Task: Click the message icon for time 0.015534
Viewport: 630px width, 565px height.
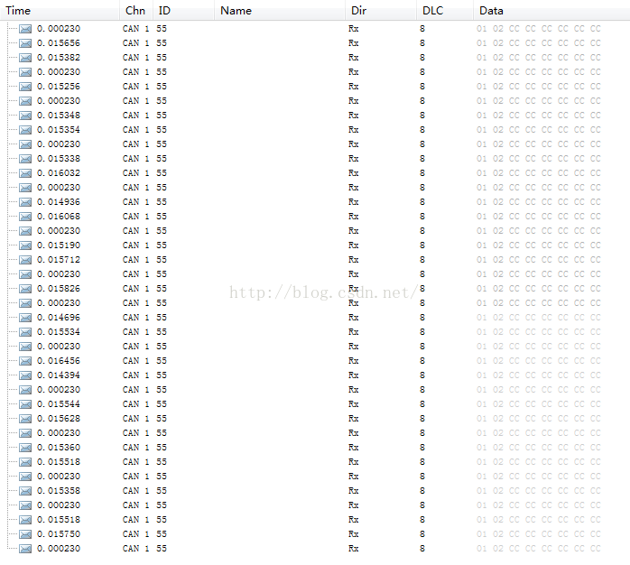Action: click(x=25, y=332)
